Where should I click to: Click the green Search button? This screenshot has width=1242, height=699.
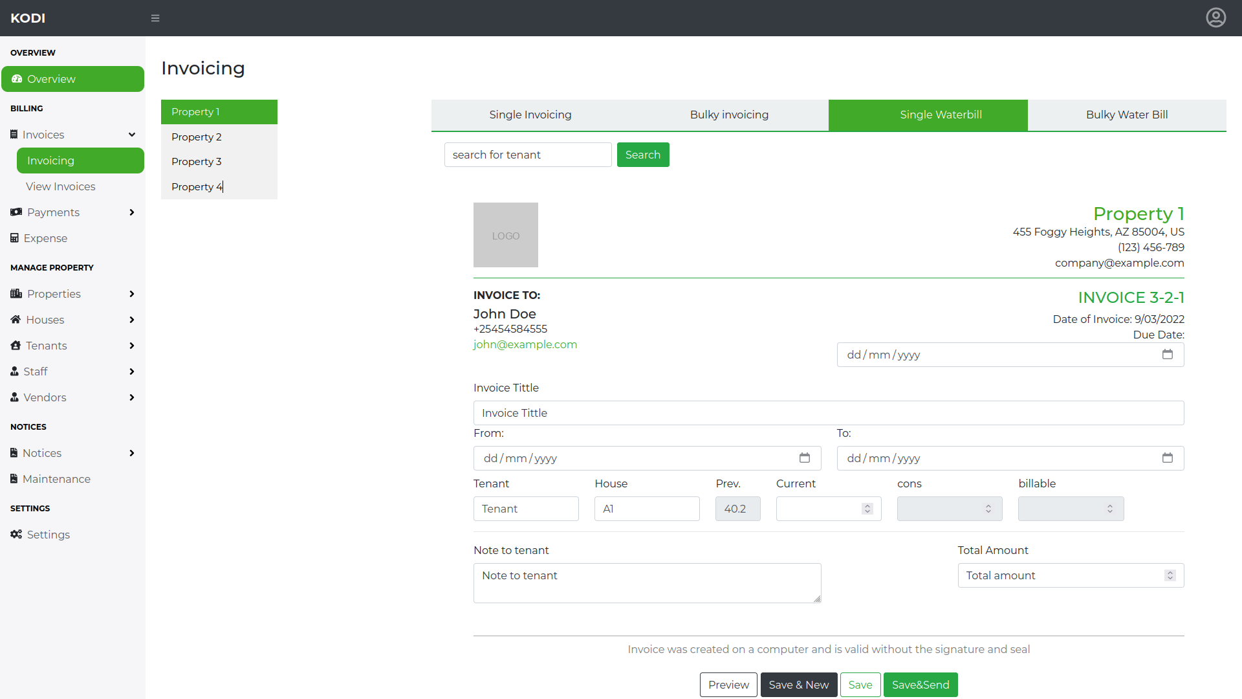(x=642, y=155)
